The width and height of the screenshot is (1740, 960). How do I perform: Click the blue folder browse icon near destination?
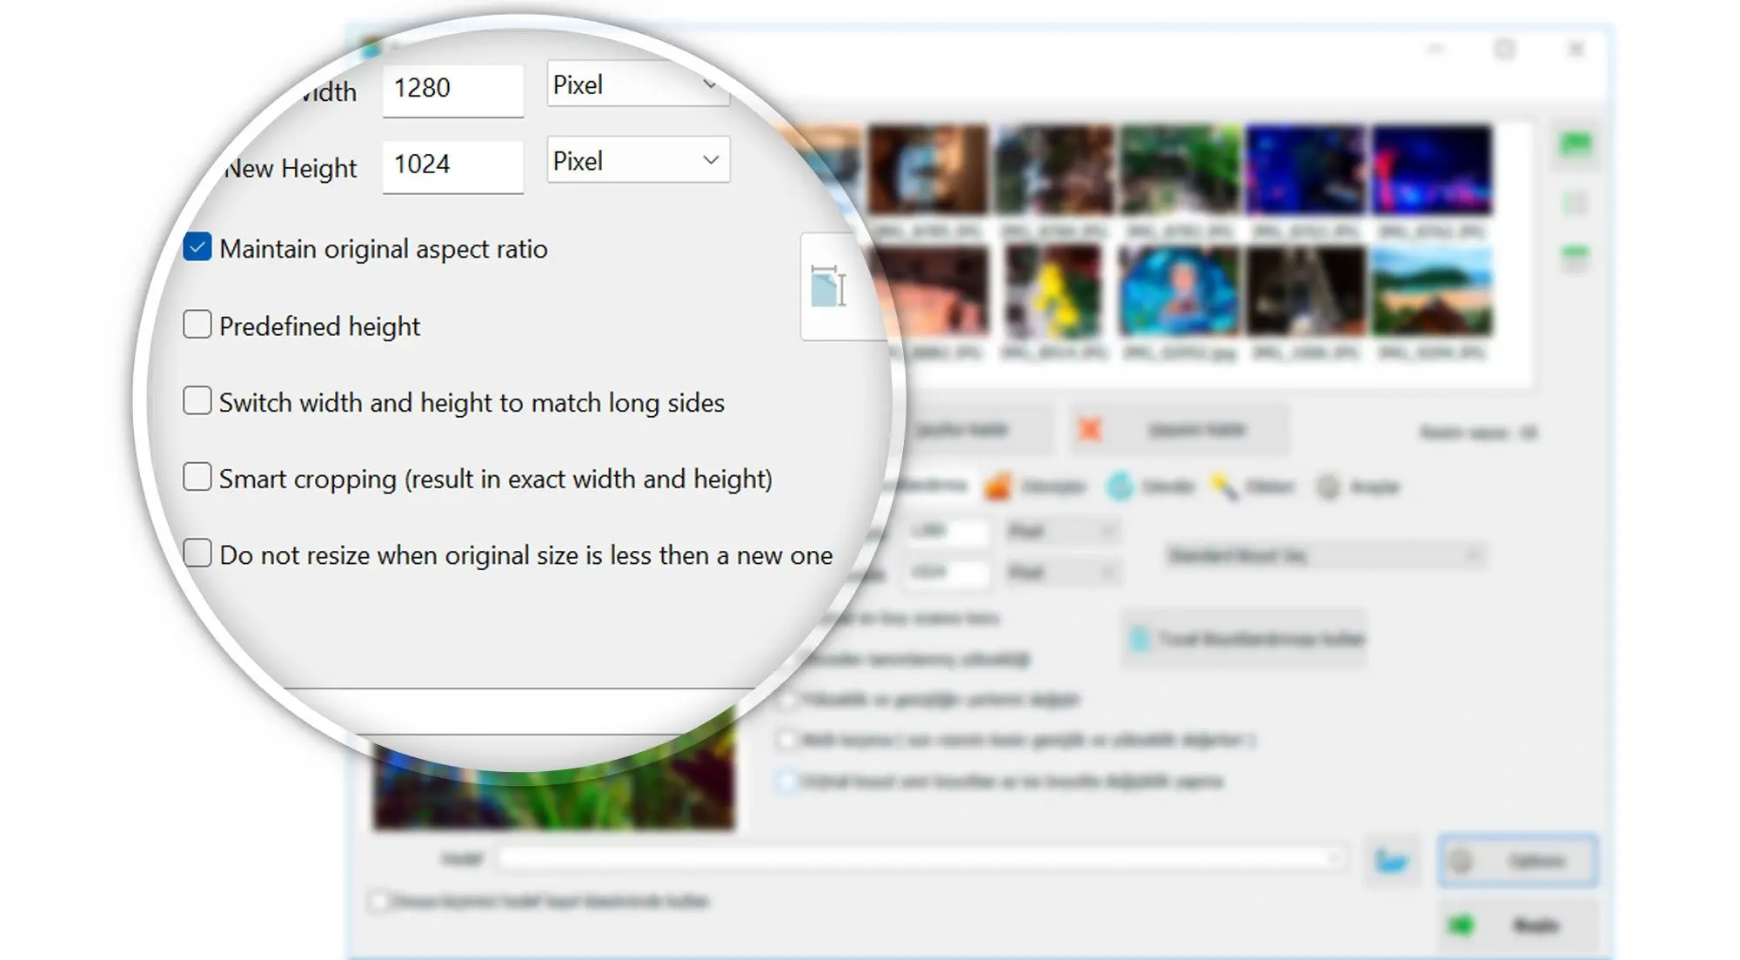point(1391,861)
